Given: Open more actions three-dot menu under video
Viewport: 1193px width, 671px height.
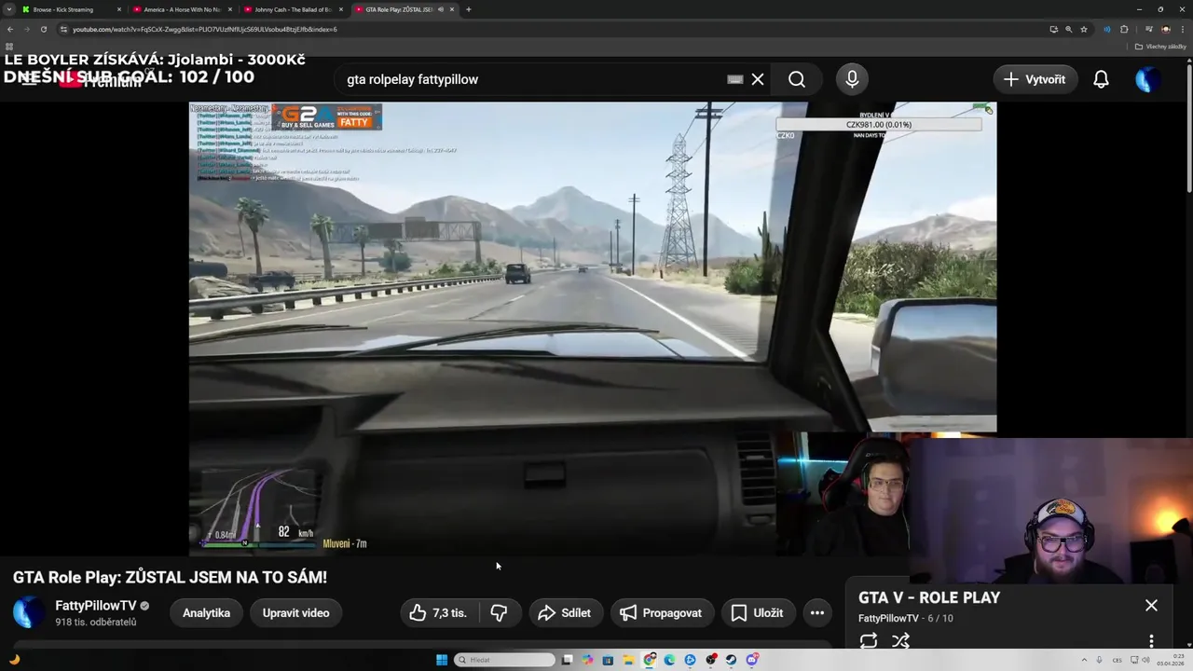Looking at the screenshot, I should pos(817,612).
